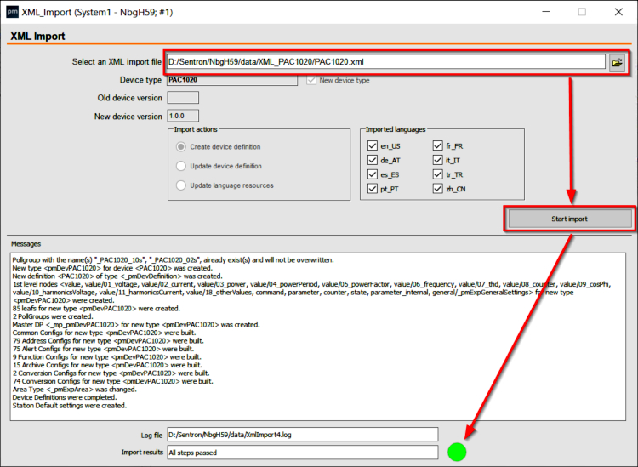Click the XML import file path field
Image resolution: width=638 pixels, height=467 pixels.
(385, 62)
